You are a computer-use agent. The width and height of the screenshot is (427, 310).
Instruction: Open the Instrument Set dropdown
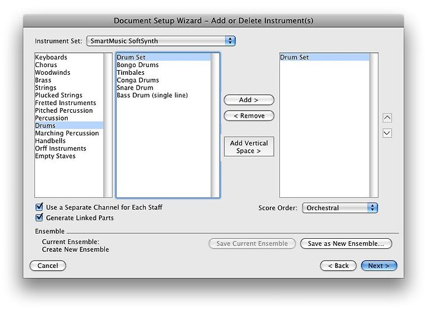pos(161,41)
